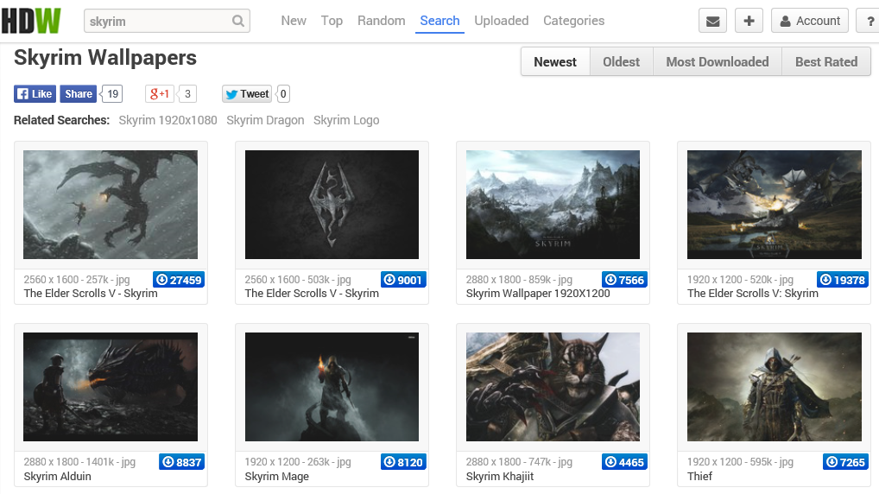Open the Account menu
879x494 pixels.
tap(810, 22)
